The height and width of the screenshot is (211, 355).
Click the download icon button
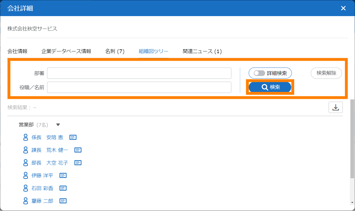(x=336, y=107)
